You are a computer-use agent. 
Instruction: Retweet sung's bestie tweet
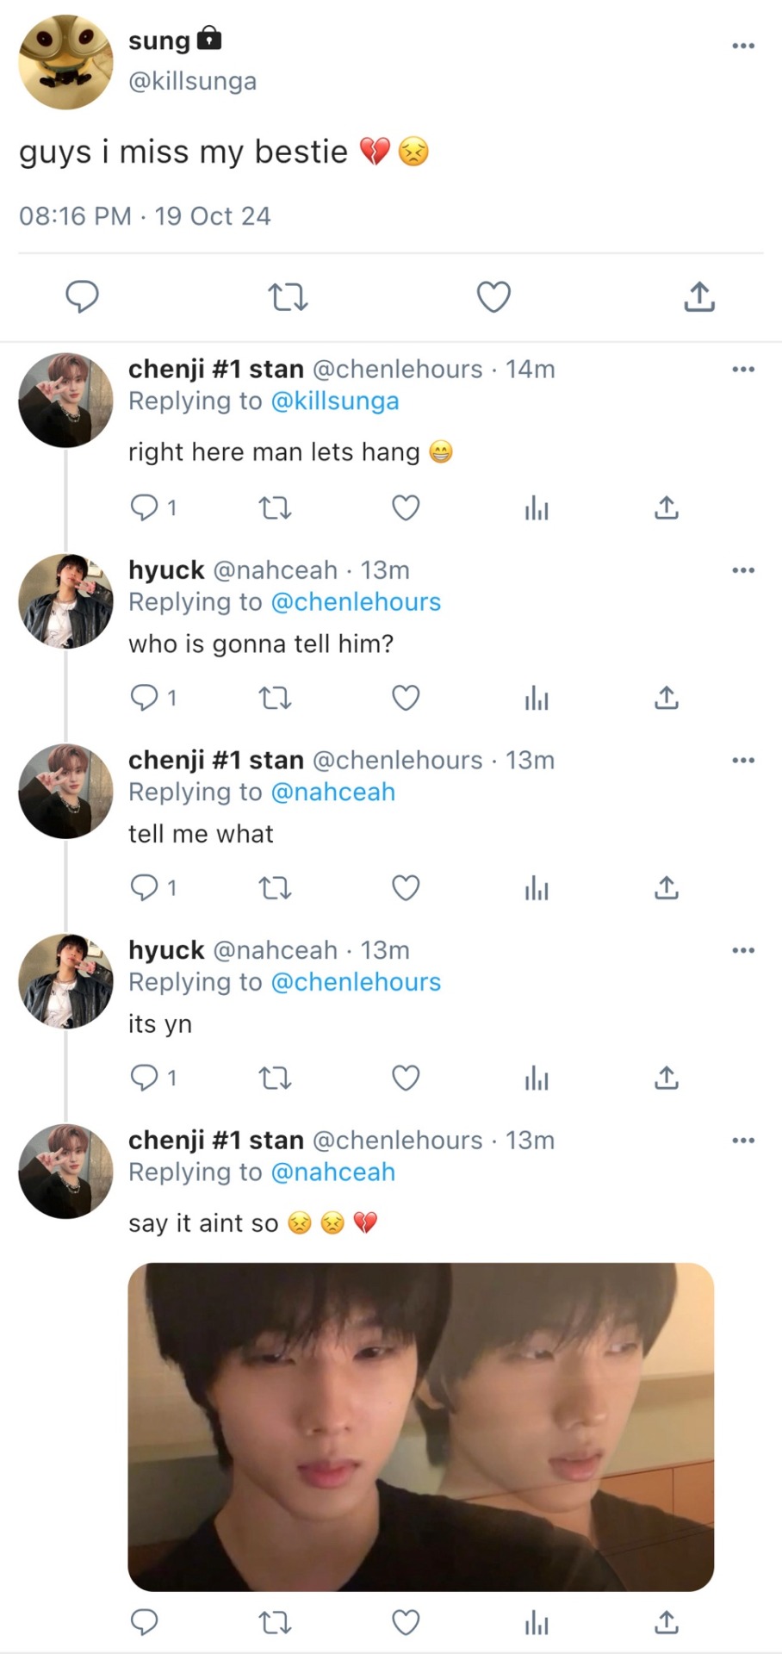coord(288,297)
